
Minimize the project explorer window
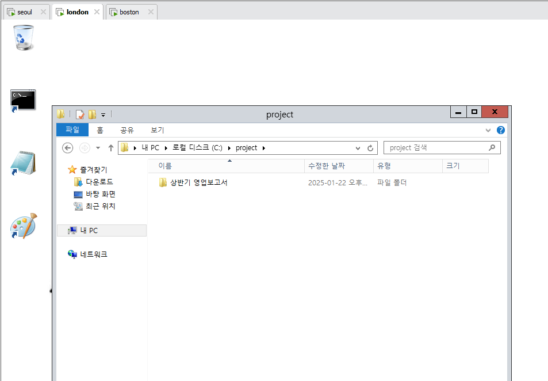click(x=458, y=112)
